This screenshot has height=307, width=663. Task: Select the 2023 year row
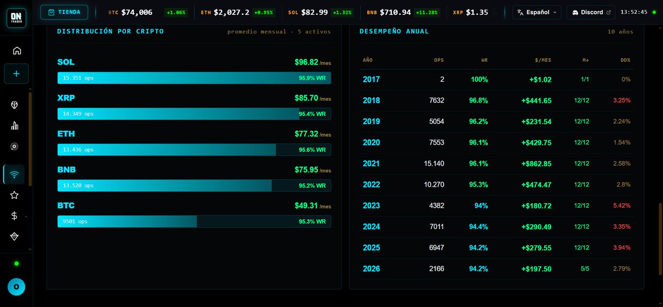pos(496,206)
